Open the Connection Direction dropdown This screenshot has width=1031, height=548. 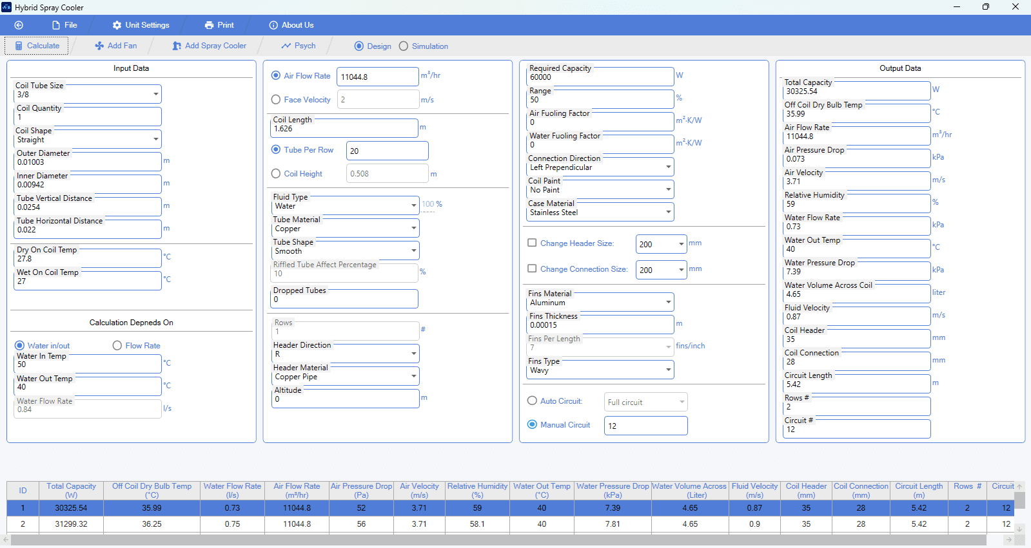click(600, 167)
